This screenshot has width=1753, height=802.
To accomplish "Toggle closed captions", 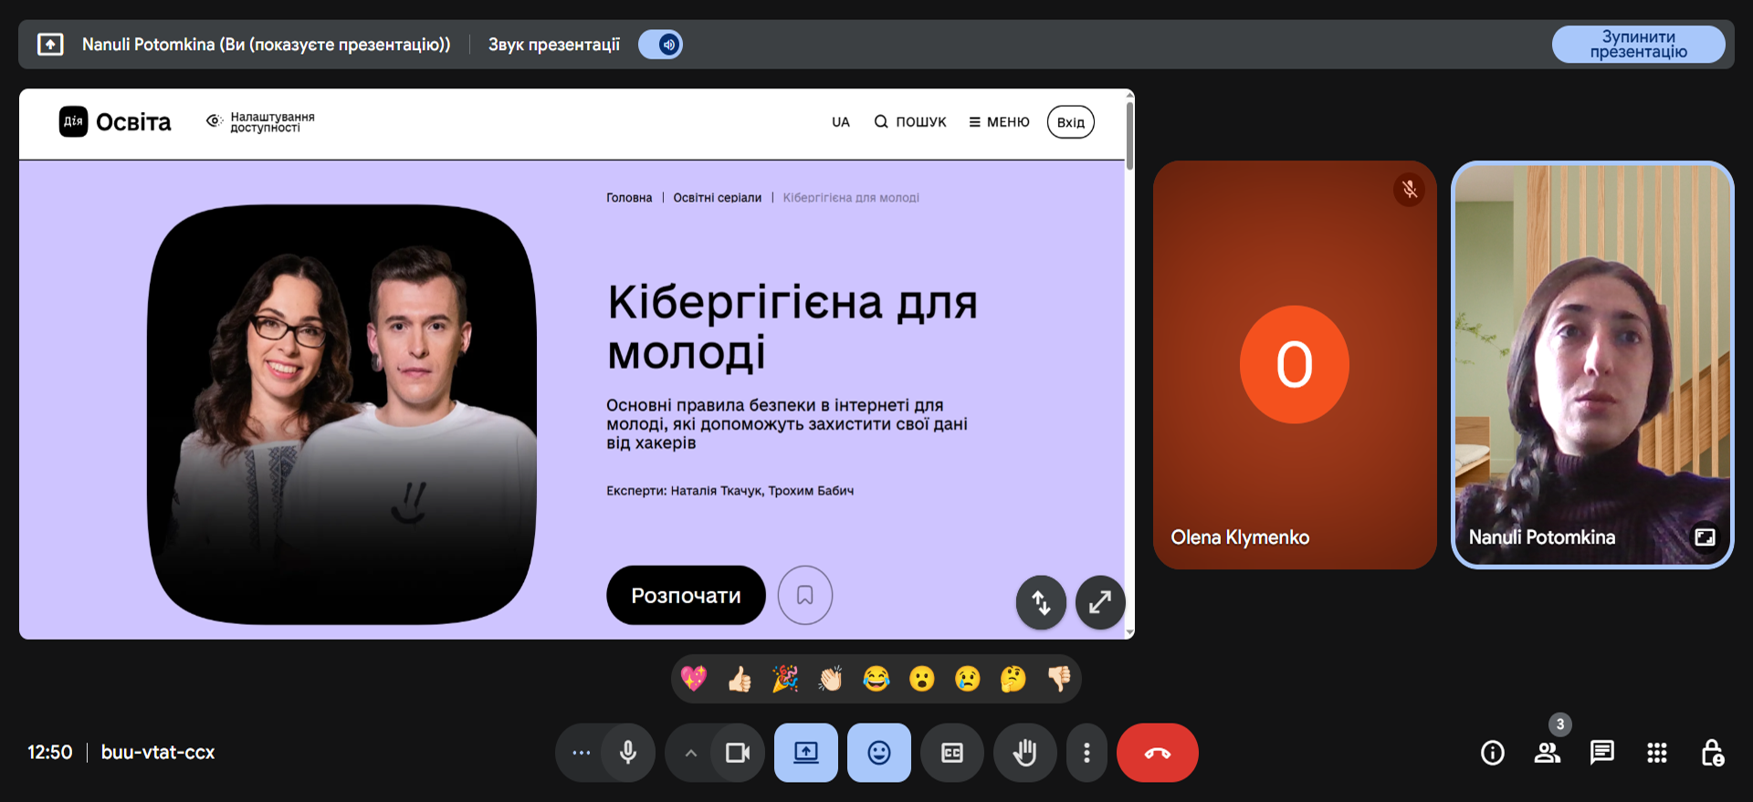I will 951,753.
